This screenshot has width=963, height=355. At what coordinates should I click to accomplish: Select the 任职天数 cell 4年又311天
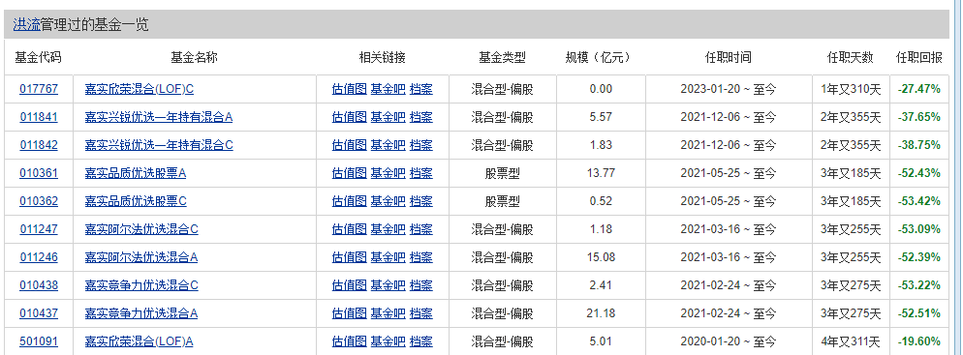851,341
